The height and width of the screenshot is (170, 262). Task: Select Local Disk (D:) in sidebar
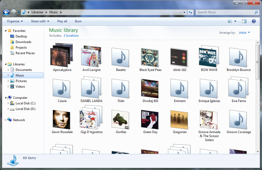(25, 109)
